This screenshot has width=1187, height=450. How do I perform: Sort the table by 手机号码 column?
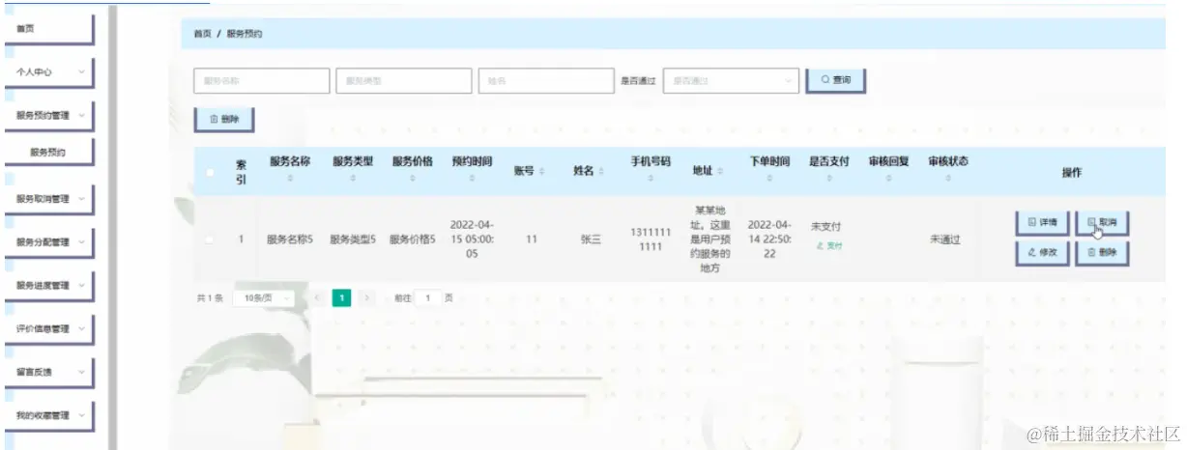click(x=651, y=179)
